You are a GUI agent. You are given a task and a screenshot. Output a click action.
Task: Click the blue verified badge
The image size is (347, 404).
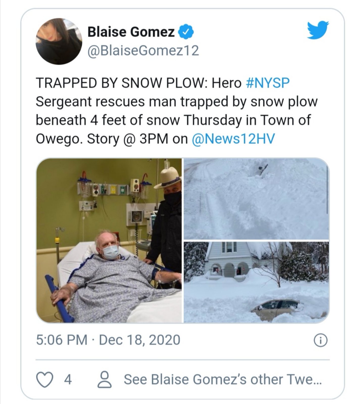coord(186,32)
